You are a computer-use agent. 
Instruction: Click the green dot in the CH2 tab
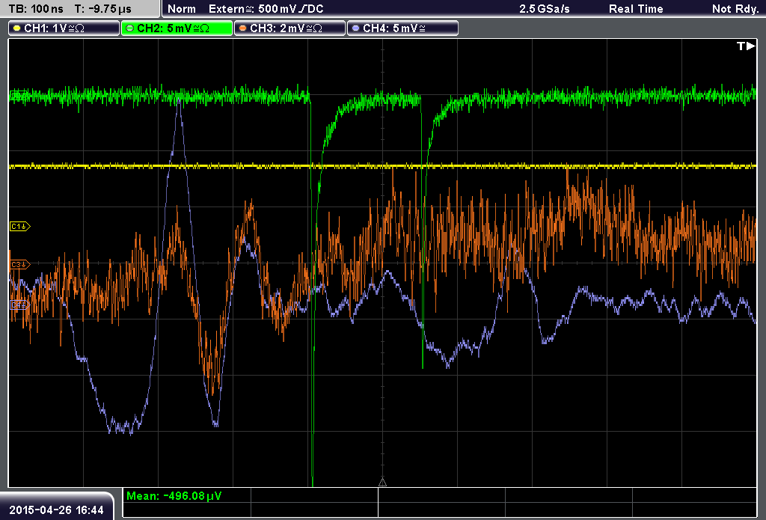(130, 28)
